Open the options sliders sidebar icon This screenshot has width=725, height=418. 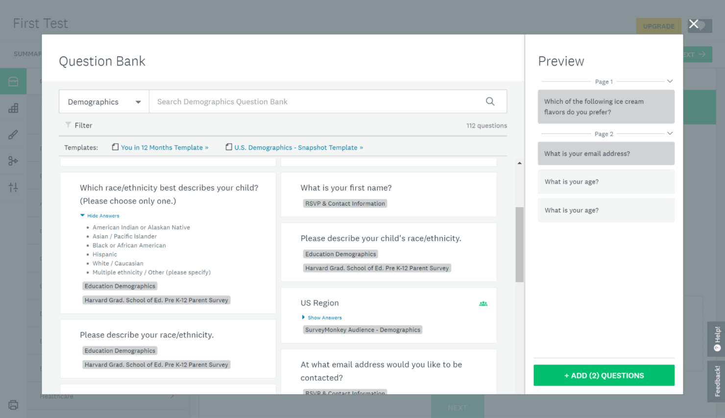click(x=13, y=187)
